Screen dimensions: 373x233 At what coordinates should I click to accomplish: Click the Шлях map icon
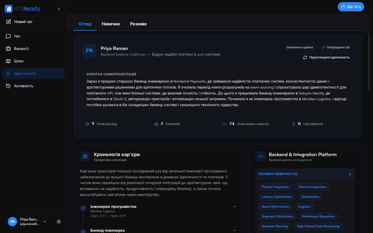click(x=8, y=61)
